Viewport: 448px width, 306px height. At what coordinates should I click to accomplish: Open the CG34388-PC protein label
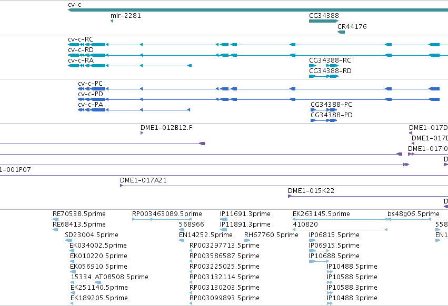[x=332, y=105]
